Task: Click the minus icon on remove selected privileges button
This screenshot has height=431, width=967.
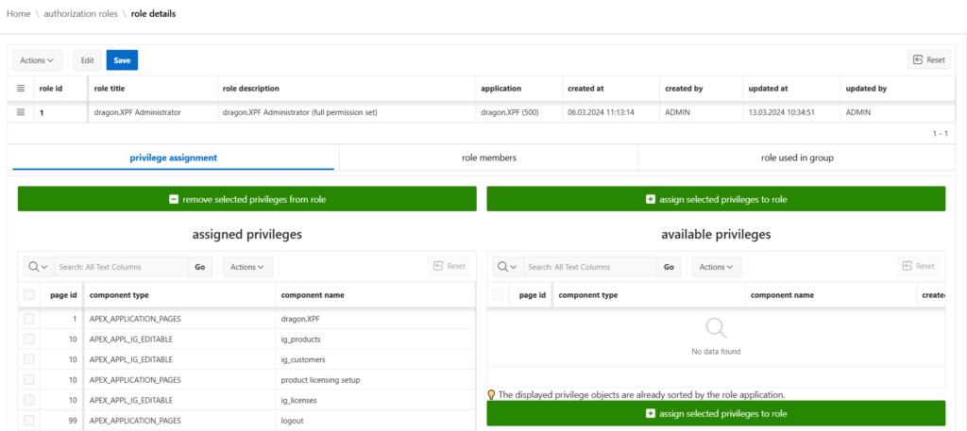Action: (174, 200)
